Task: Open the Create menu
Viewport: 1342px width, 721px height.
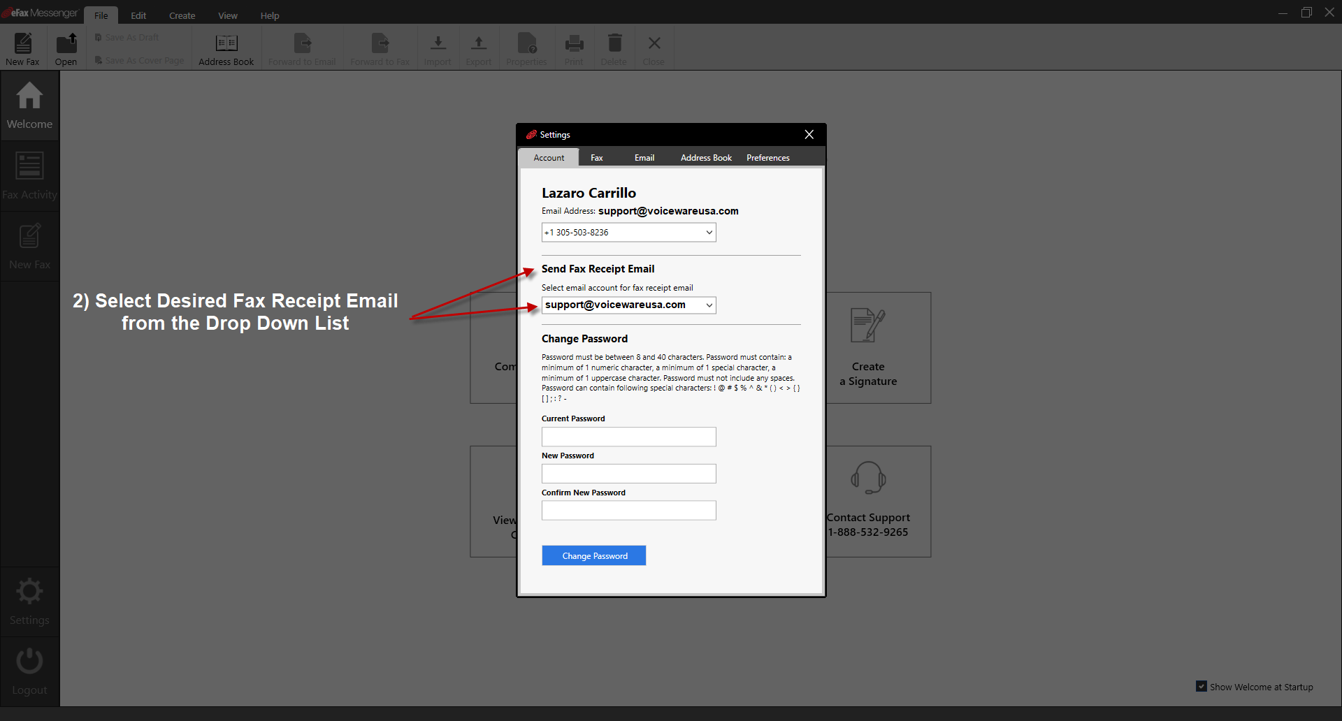Action: pyautogui.click(x=182, y=15)
